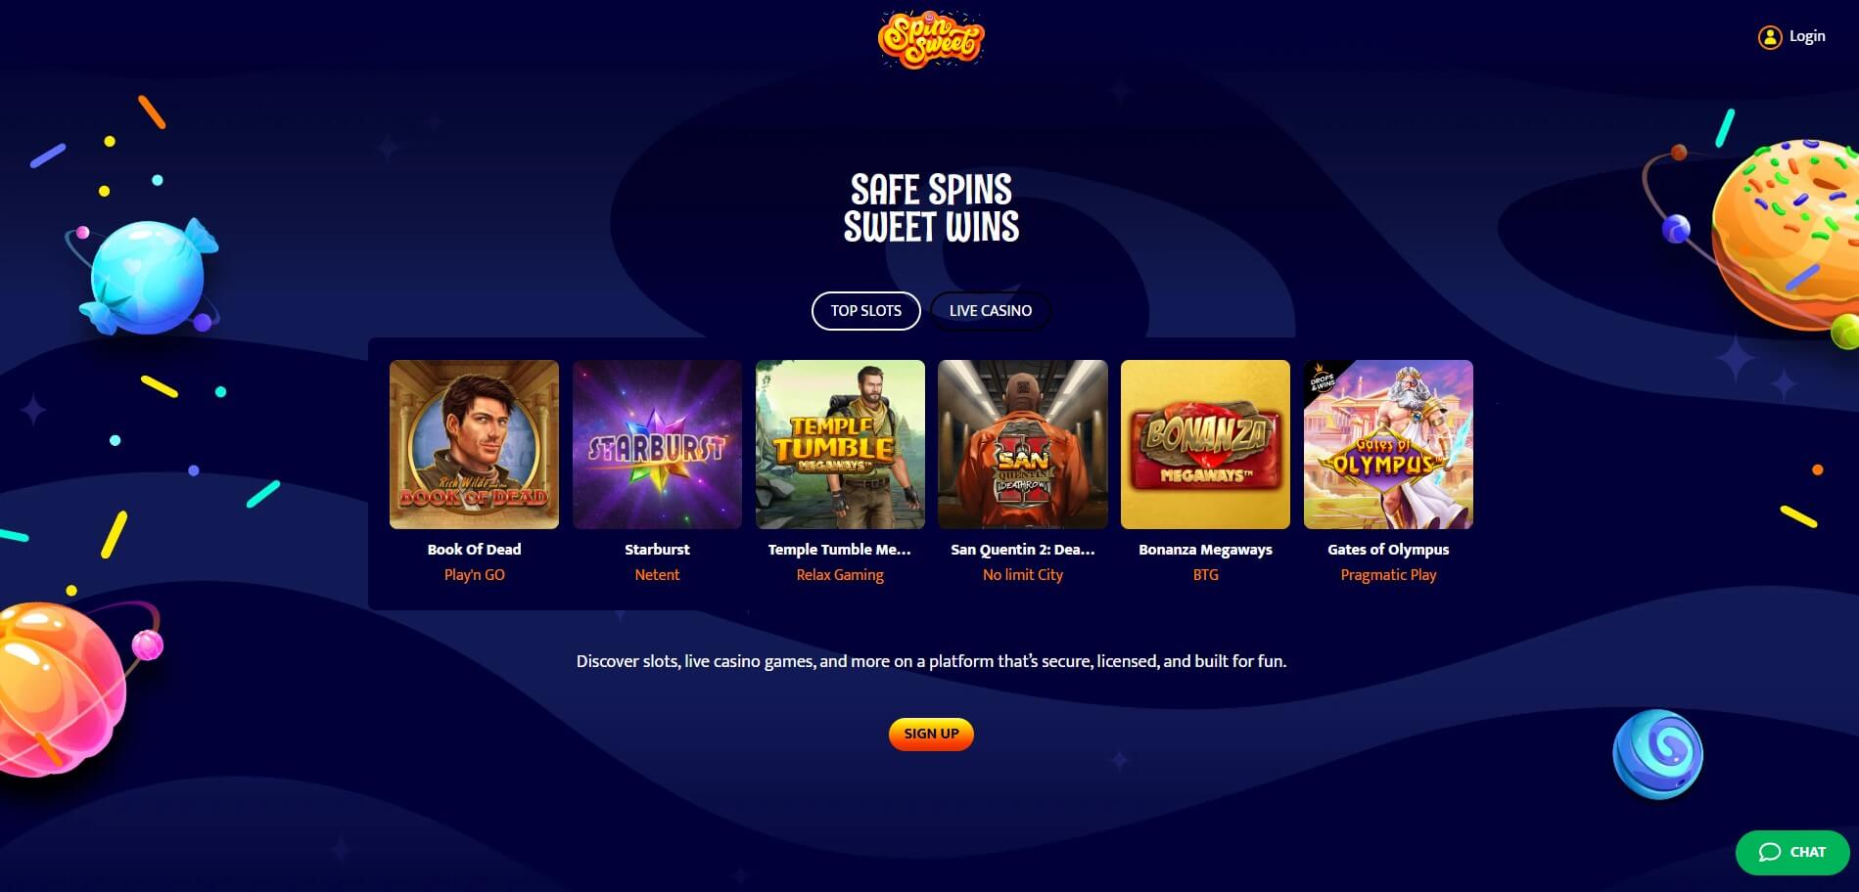Click the orange Sign Up button

[931, 734]
